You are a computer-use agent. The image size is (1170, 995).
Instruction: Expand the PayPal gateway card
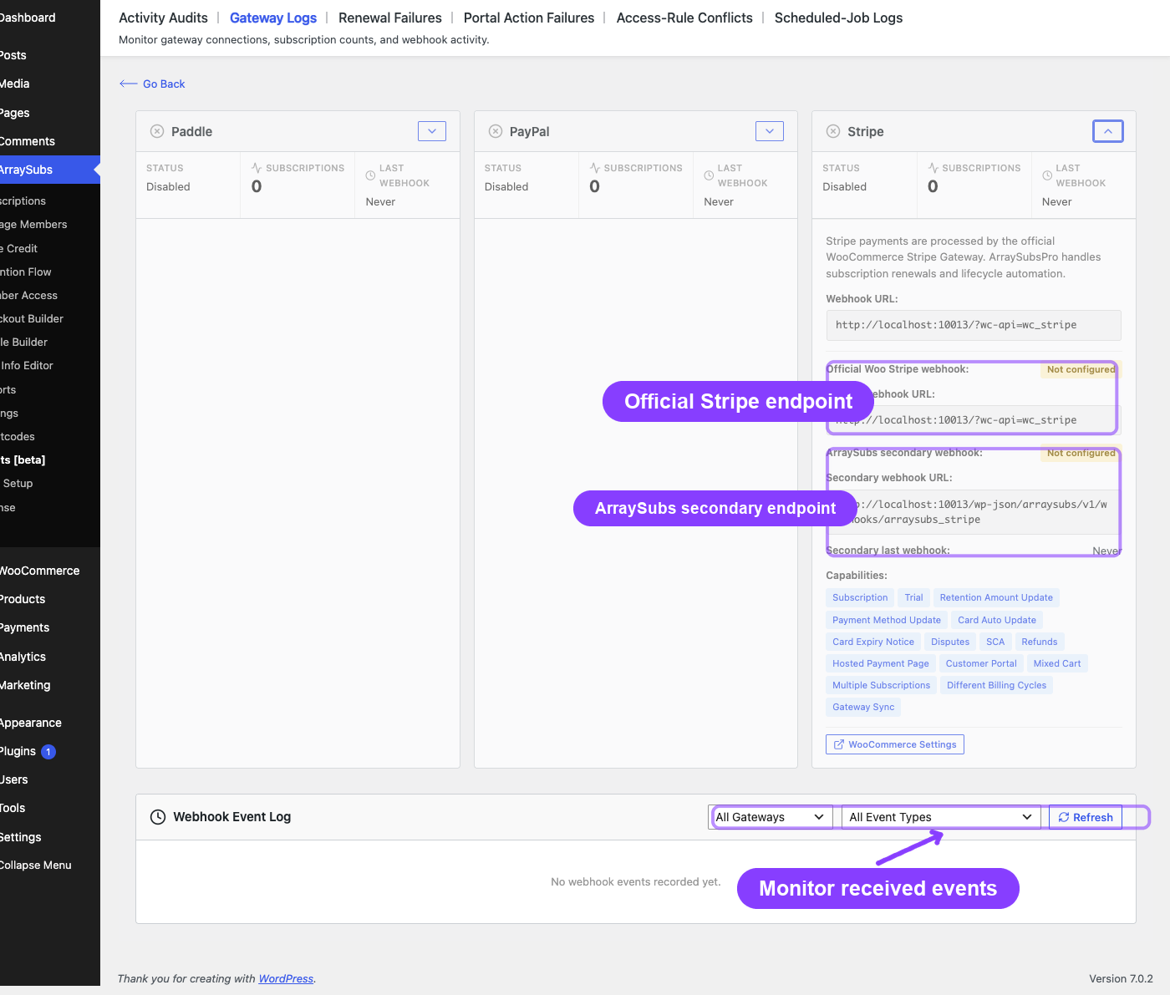[x=770, y=131]
